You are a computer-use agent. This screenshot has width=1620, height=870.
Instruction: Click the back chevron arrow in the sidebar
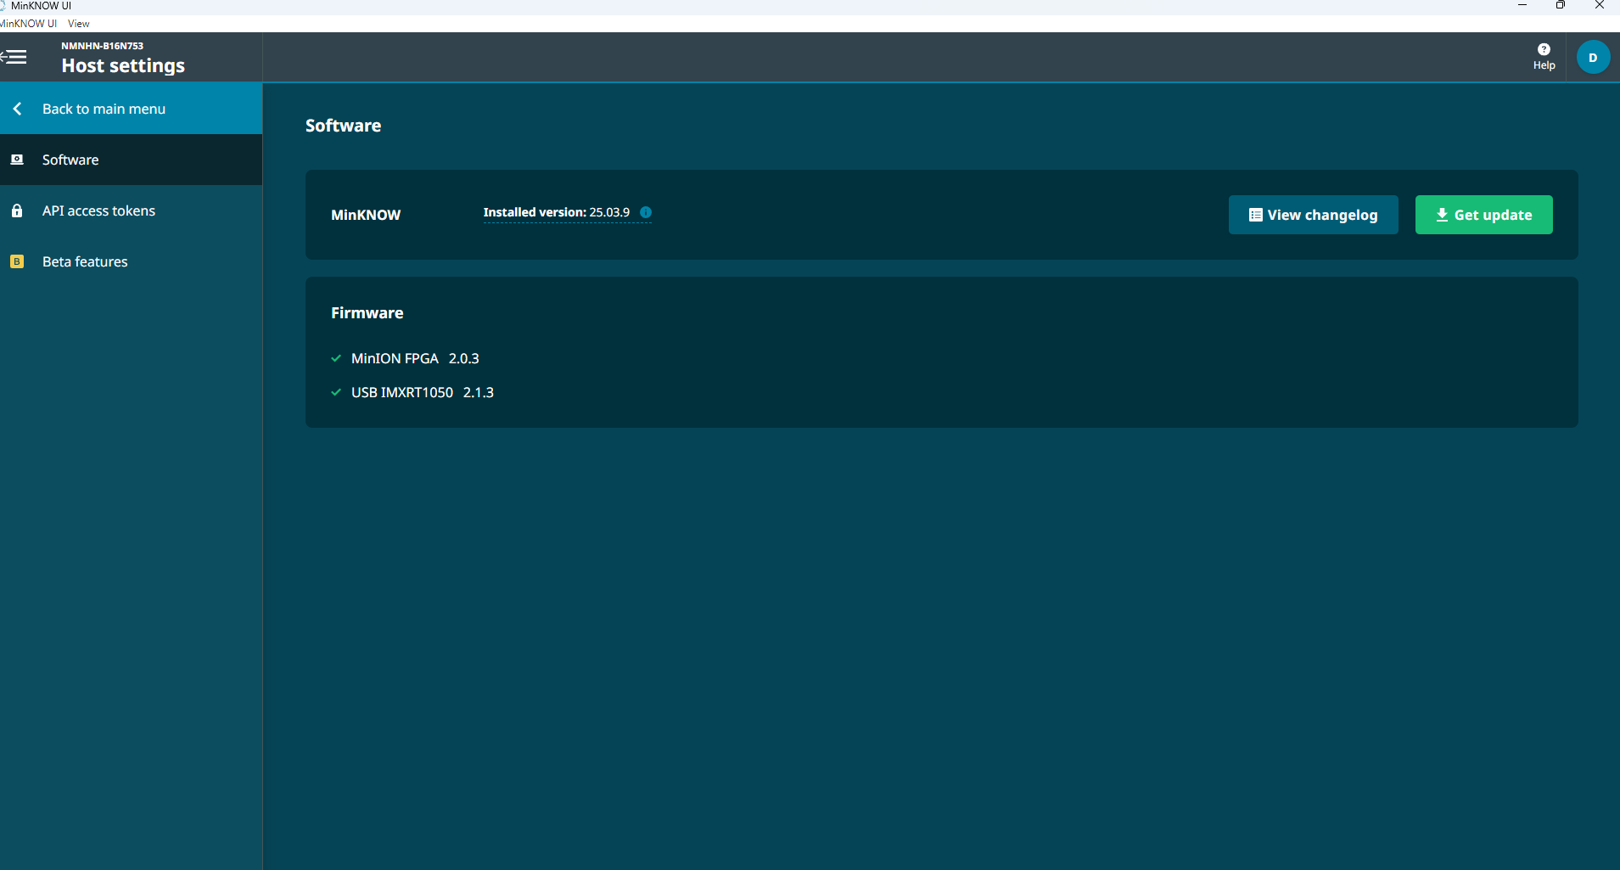(18, 109)
